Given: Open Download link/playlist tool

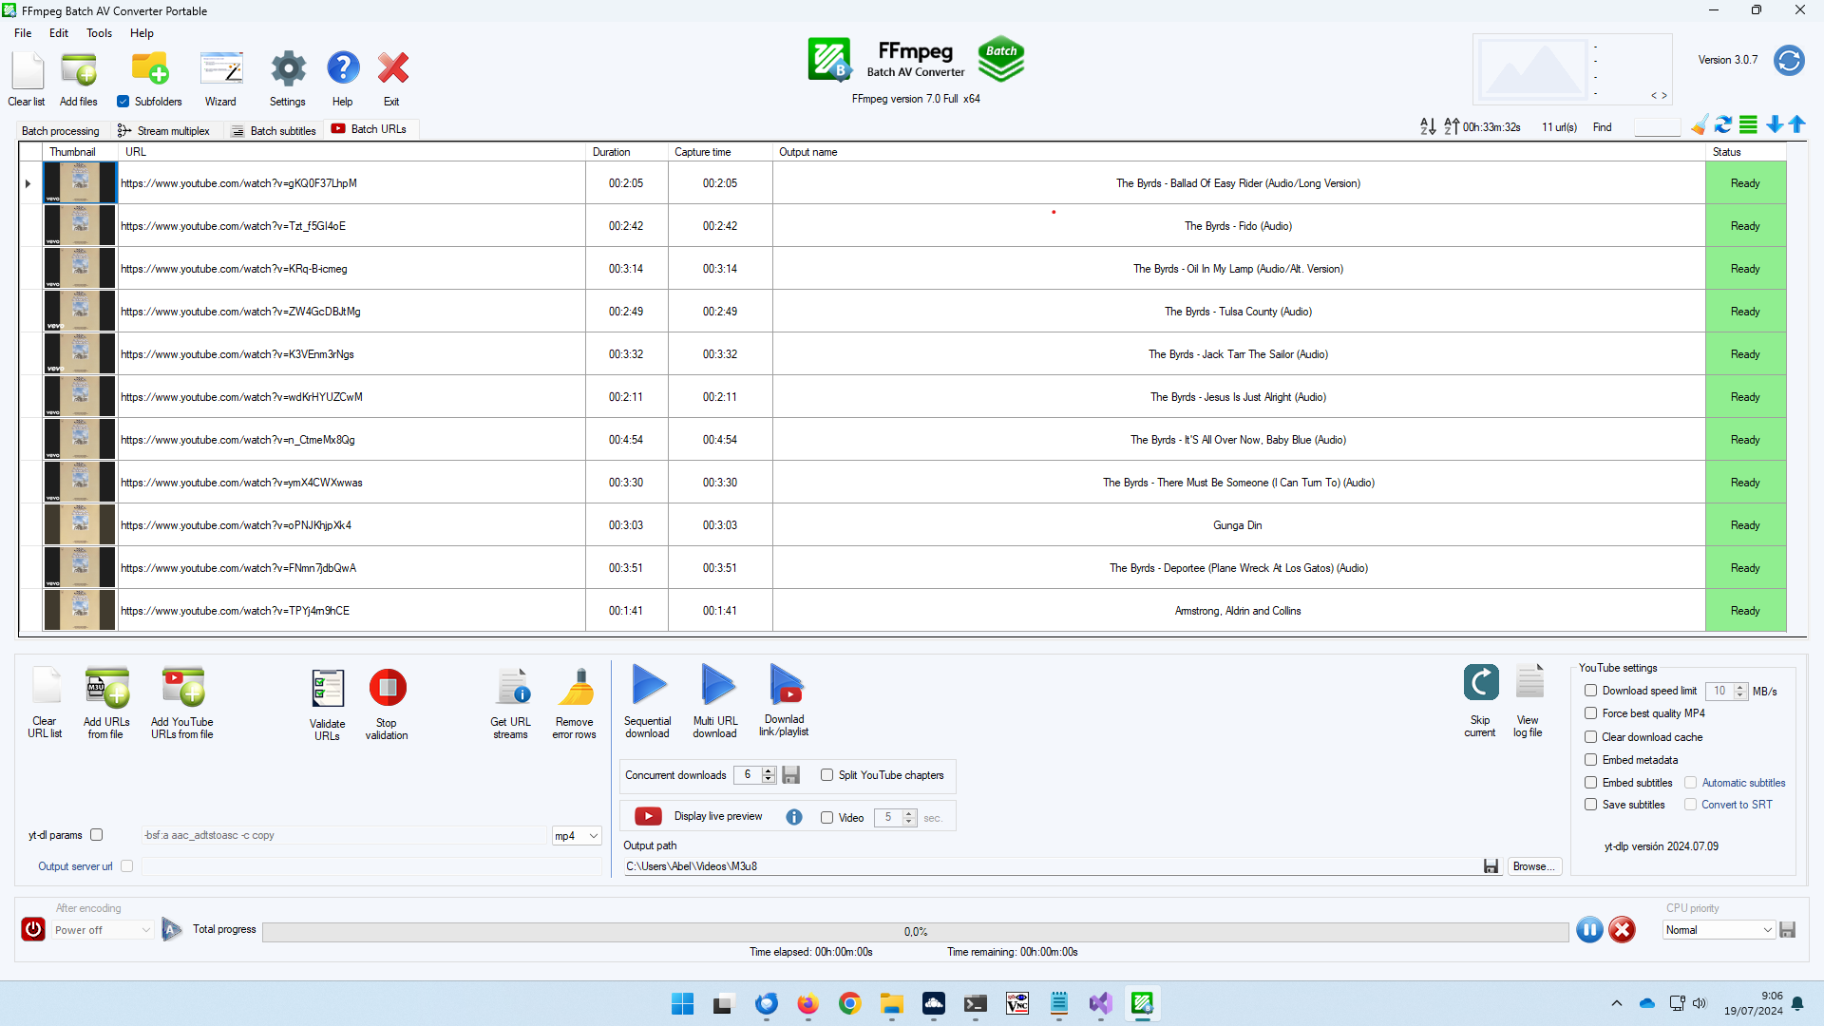Looking at the screenshot, I should pyautogui.click(x=785, y=686).
